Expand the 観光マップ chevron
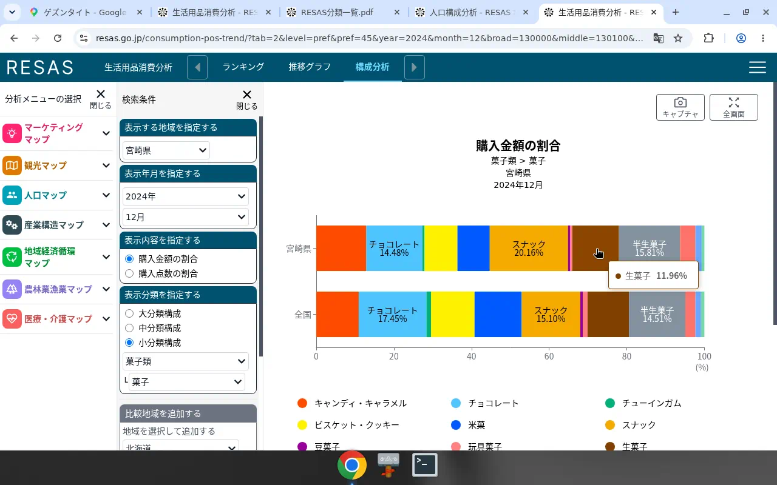This screenshot has width=777, height=485. pyautogui.click(x=106, y=166)
